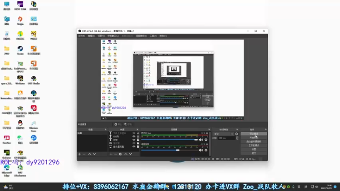The image size is (340, 191).
Task: Toggle lock on the game capture source
Action: tap(138, 143)
